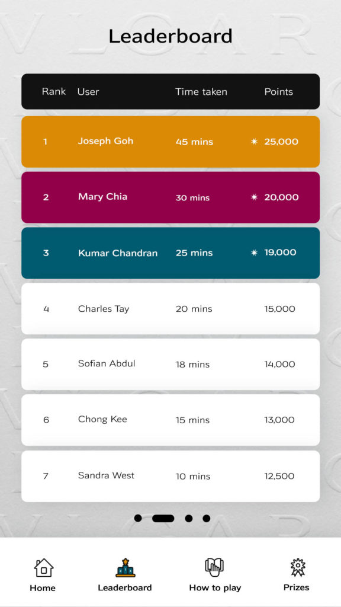Switch to the Home tab label
Viewport: 341px width, 607px height.
coord(43,587)
